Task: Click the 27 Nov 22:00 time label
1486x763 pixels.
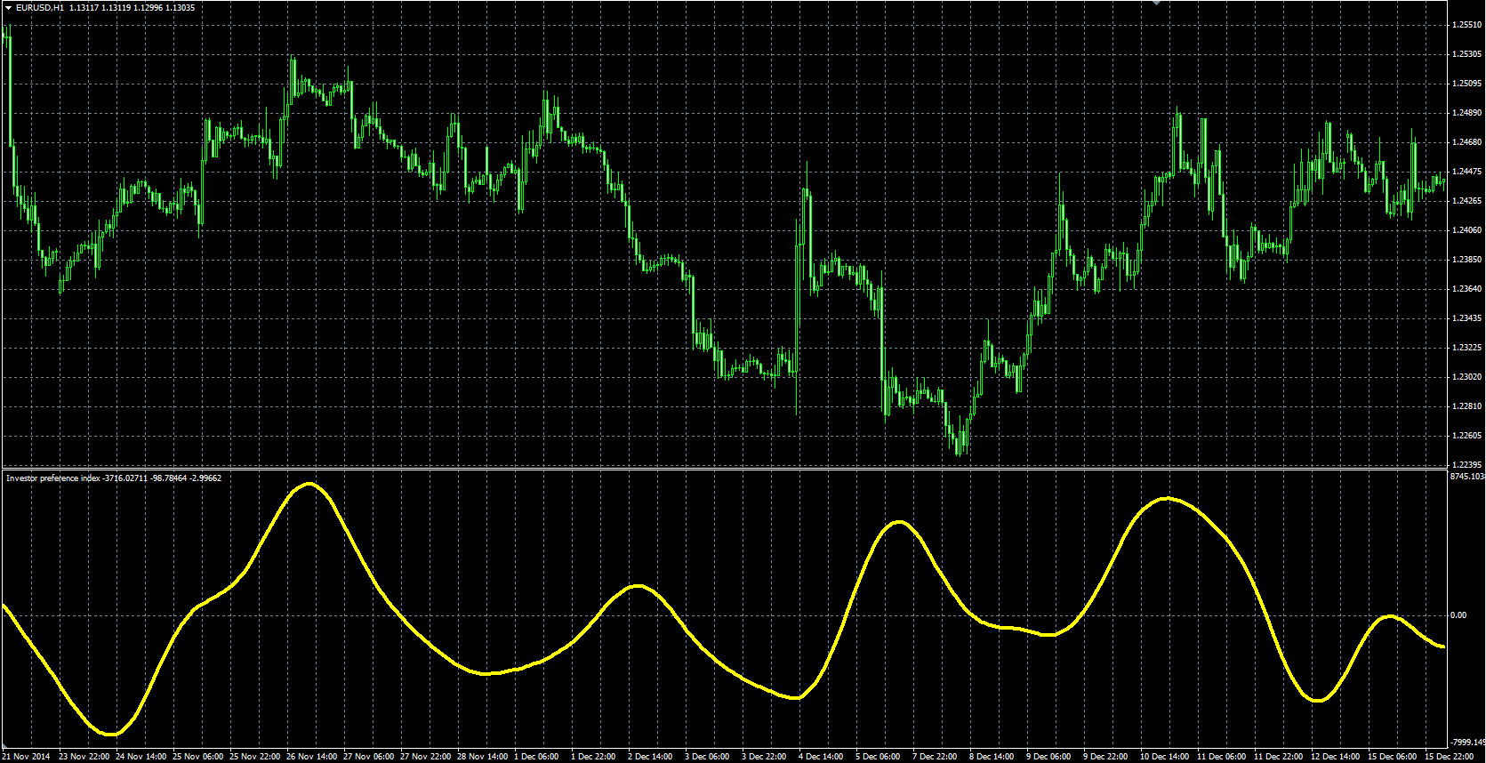Action: (426, 757)
